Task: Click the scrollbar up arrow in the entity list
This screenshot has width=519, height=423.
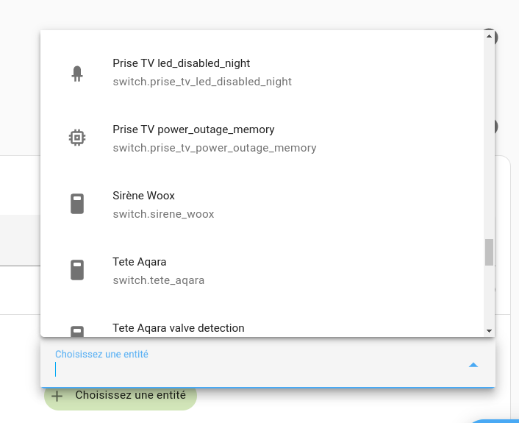Action: click(489, 36)
